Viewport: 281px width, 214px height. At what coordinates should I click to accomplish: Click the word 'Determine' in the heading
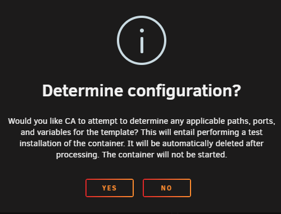pos(83,91)
